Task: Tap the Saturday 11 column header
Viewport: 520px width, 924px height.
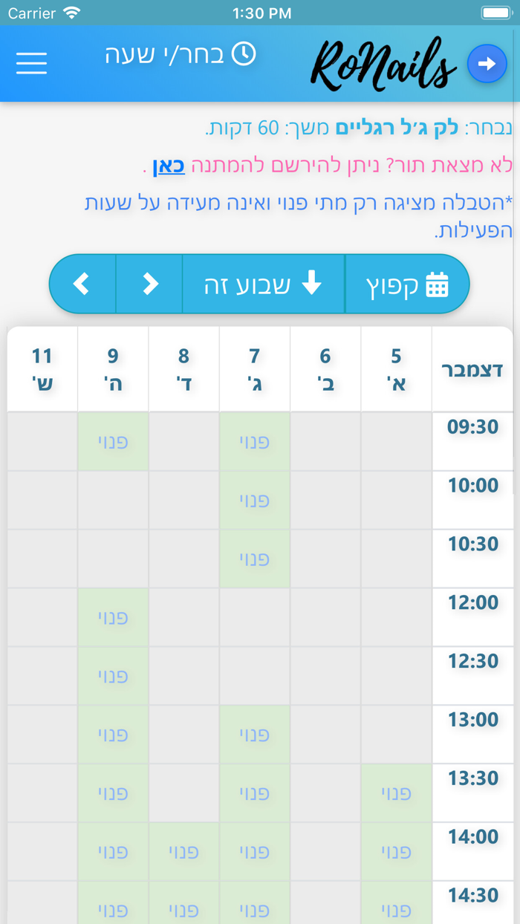Action: 42,369
